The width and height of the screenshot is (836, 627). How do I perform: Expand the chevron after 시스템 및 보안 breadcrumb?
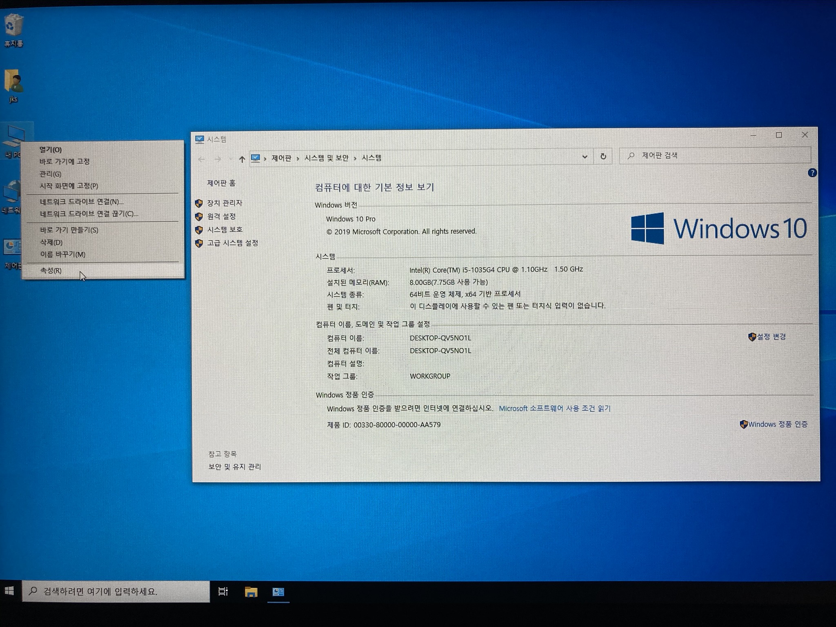tap(355, 158)
